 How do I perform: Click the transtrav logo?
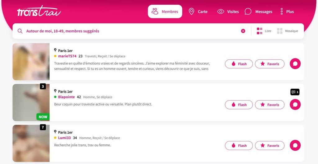[x=39, y=12]
